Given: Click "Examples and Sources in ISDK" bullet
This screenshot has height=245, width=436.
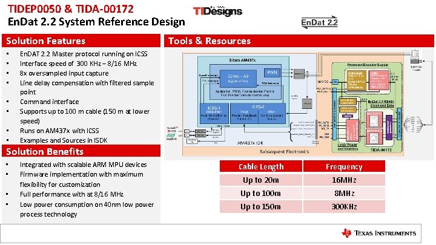Looking at the screenshot, I should click(x=64, y=140).
